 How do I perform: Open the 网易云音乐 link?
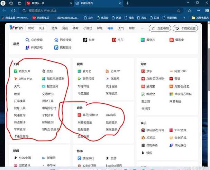click(85, 122)
